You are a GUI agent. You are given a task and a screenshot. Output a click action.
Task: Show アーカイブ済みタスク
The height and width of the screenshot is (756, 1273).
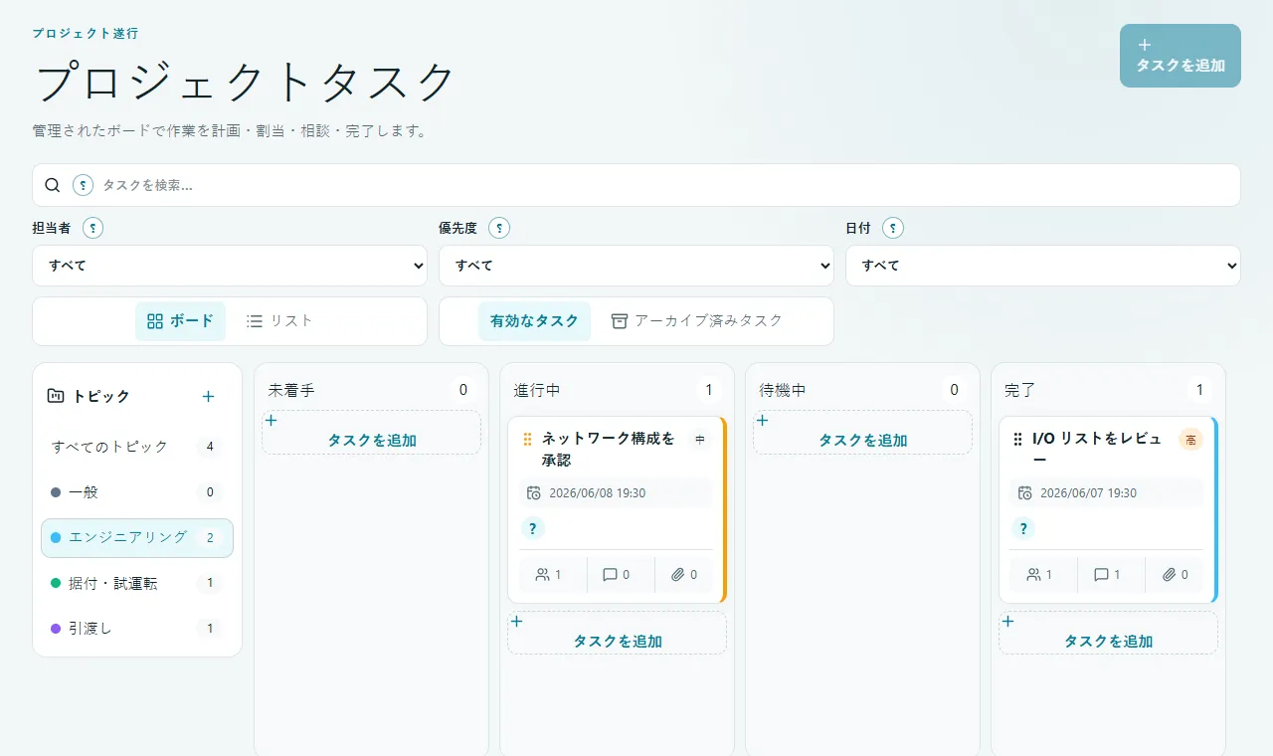(x=696, y=321)
